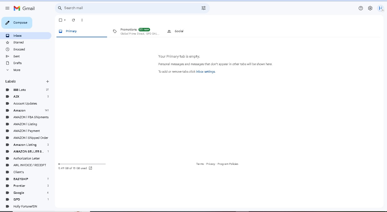
Task: Open the Amazon label
Action: tap(26, 110)
